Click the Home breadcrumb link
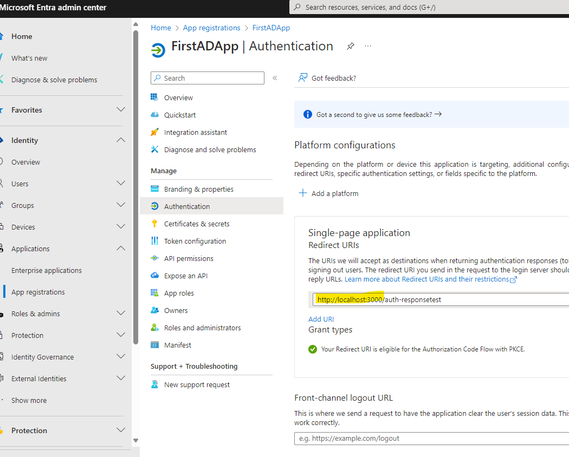Image resolution: width=569 pixels, height=457 pixels. click(x=161, y=28)
